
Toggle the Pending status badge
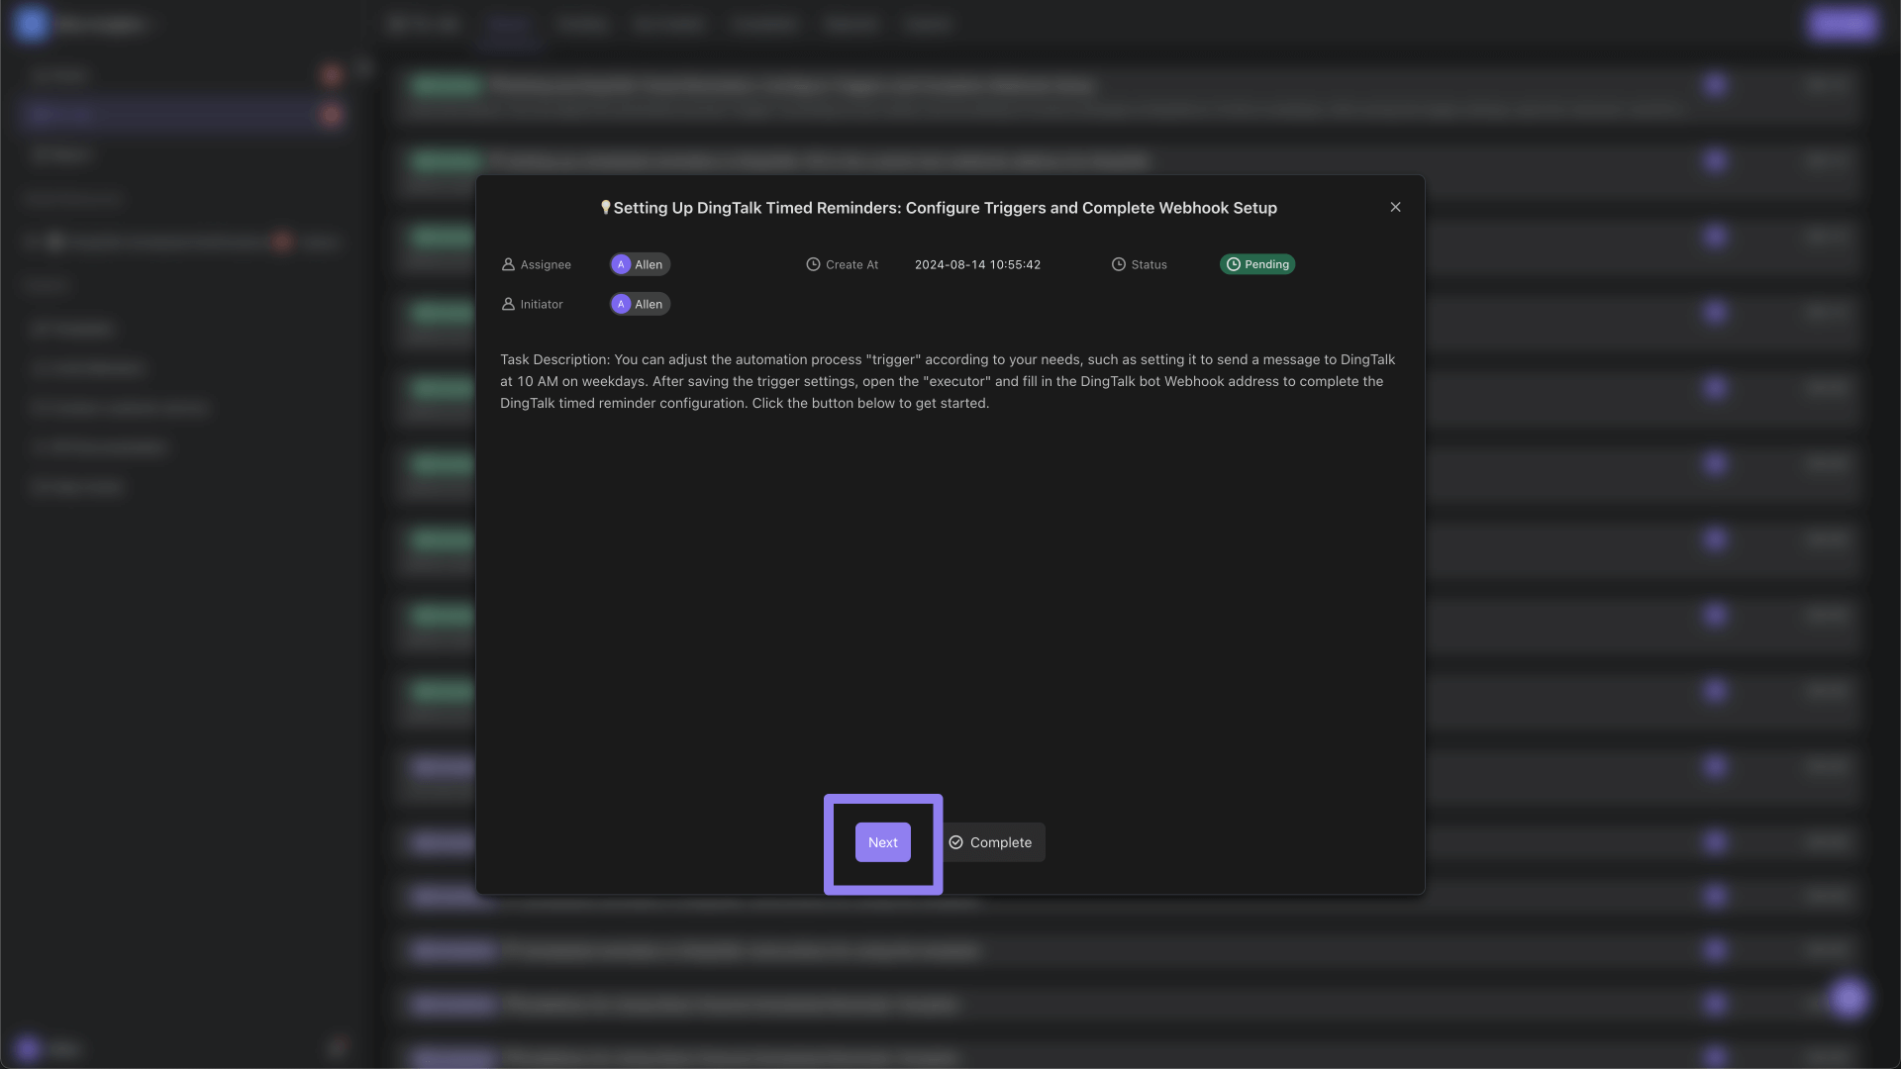coord(1256,263)
